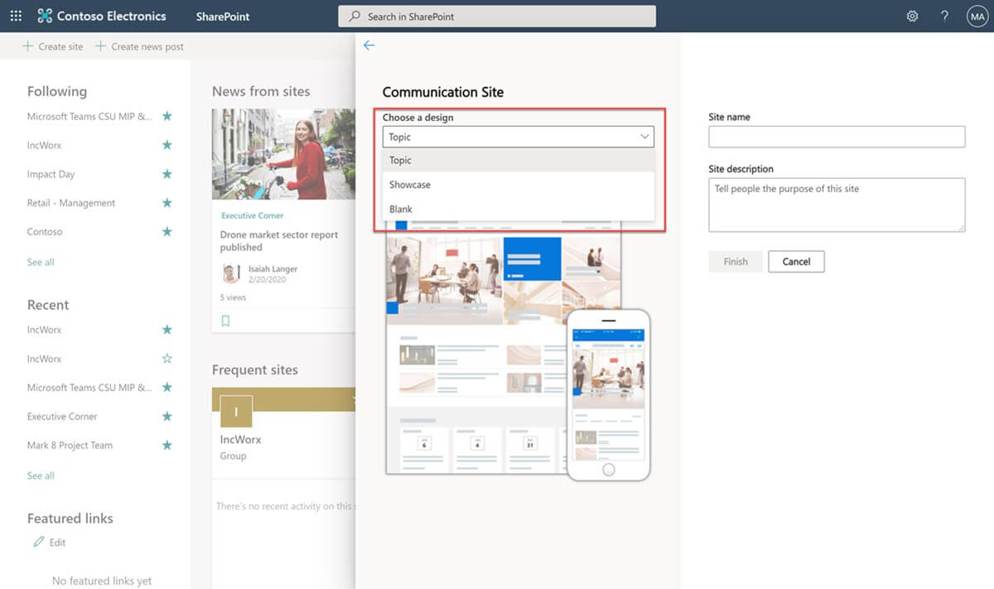
Task: Open the Drone market sector report article
Action: point(279,241)
